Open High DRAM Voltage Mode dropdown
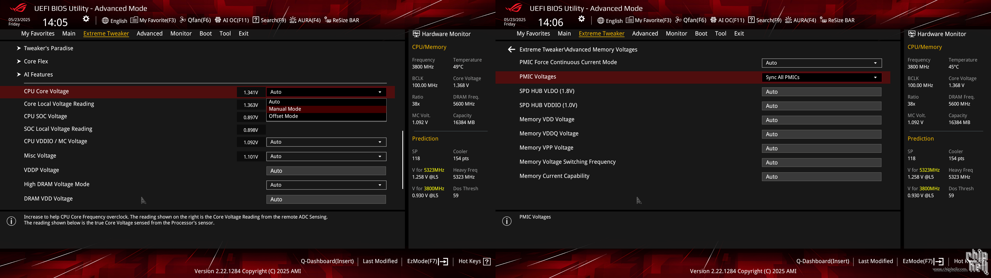Image resolution: width=991 pixels, height=278 pixels. (326, 185)
